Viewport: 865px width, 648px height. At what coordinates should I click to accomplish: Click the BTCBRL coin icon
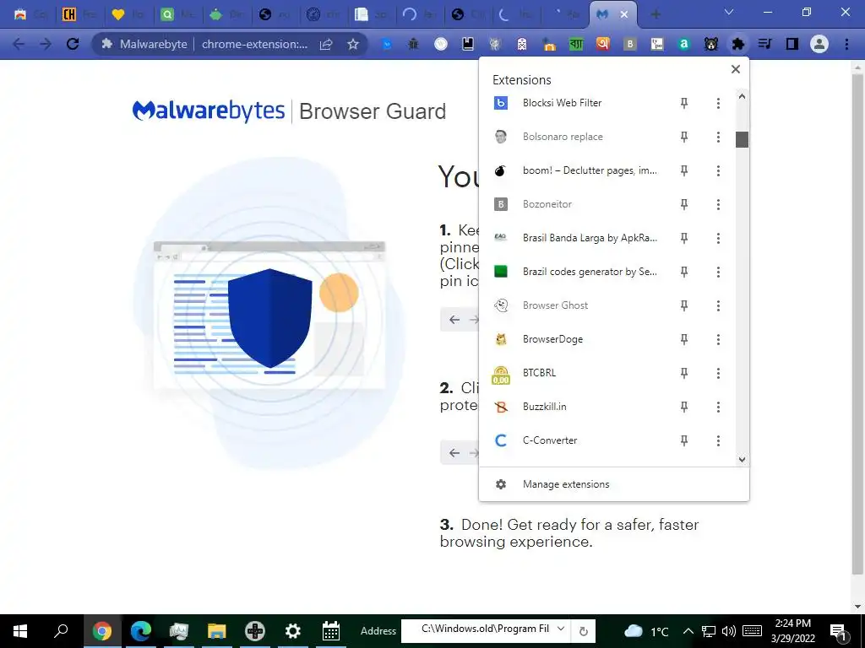tap(500, 375)
